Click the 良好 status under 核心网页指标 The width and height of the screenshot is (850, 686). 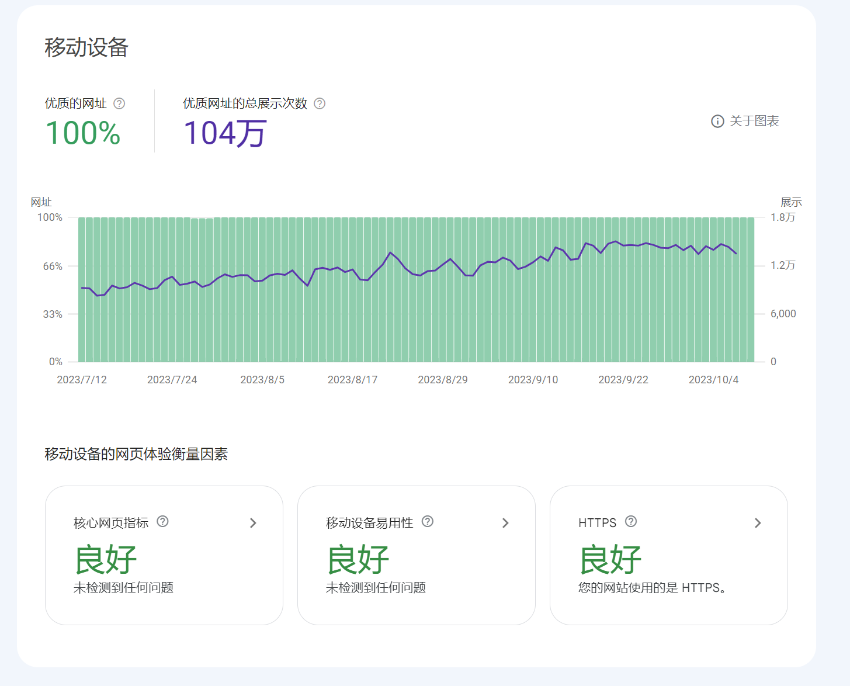(x=105, y=559)
